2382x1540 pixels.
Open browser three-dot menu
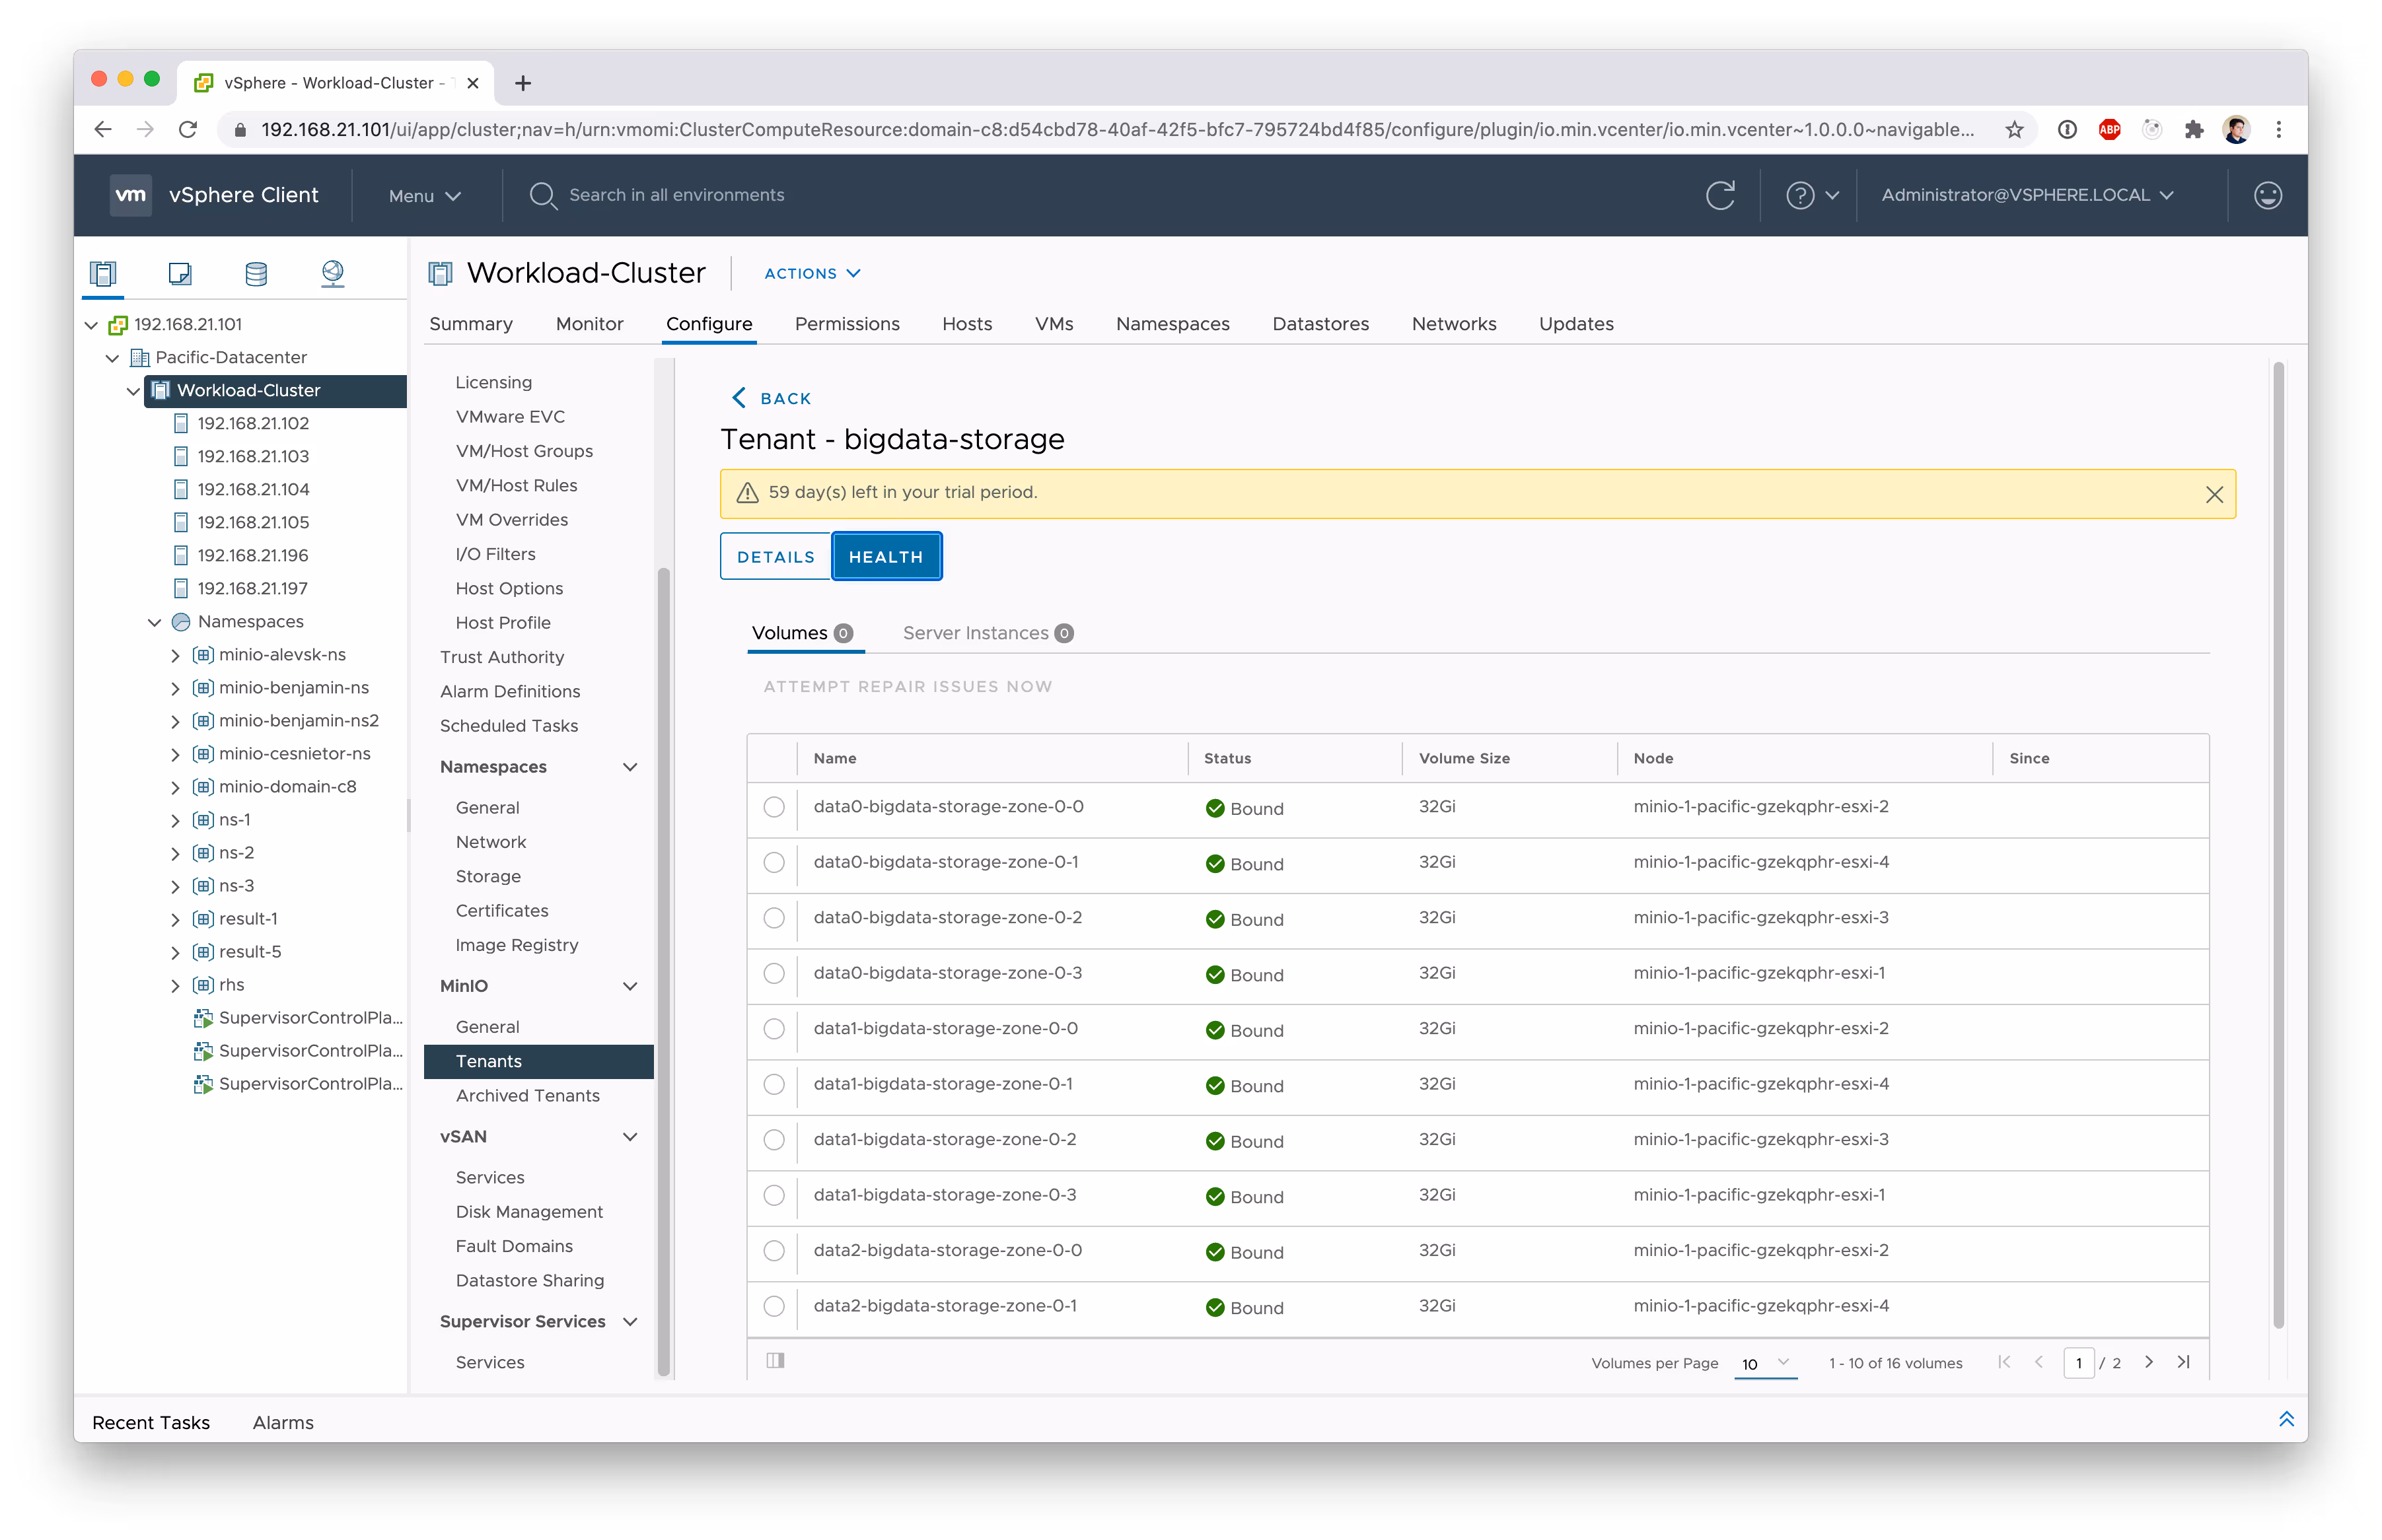(2278, 130)
